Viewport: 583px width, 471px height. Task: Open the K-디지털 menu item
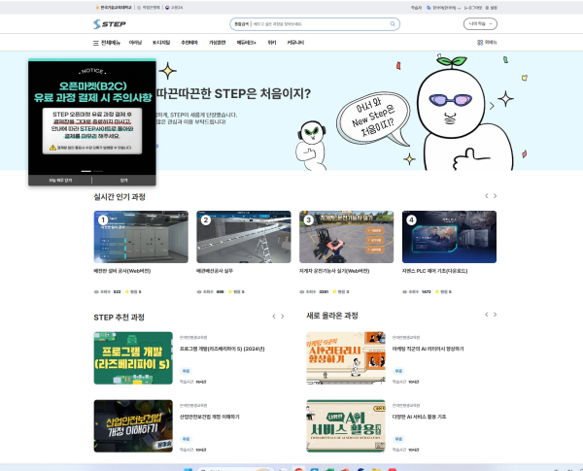click(x=161, y=43)
